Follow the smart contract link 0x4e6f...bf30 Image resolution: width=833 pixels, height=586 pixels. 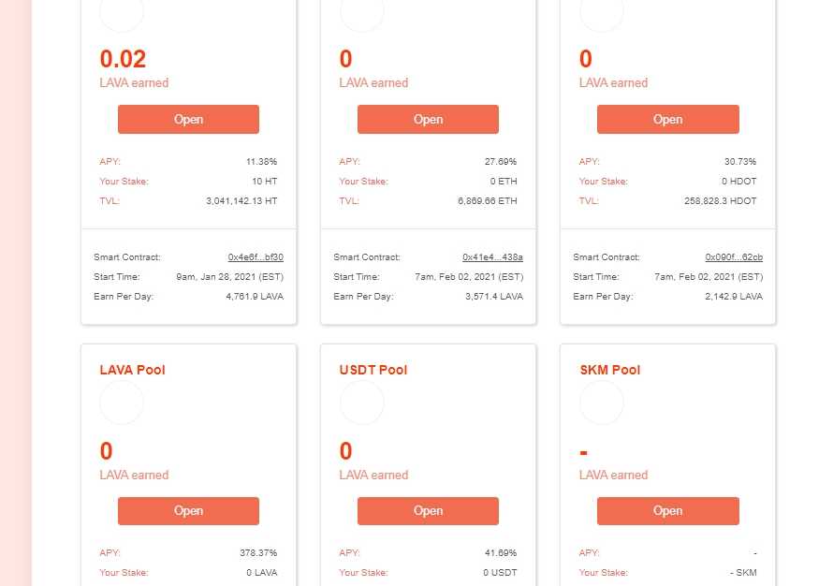click(x=256, y=257)
